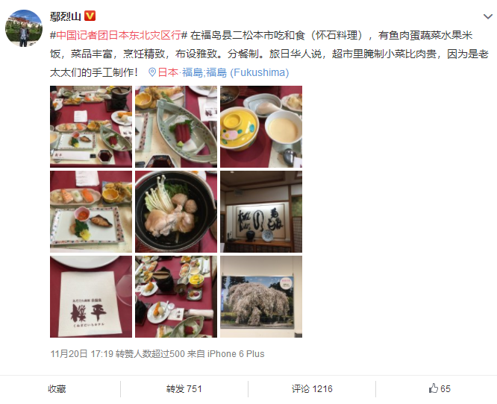Open the calligraphy wall art photo
The height and width of the screenshot is (404, 497).
(261, 212)
